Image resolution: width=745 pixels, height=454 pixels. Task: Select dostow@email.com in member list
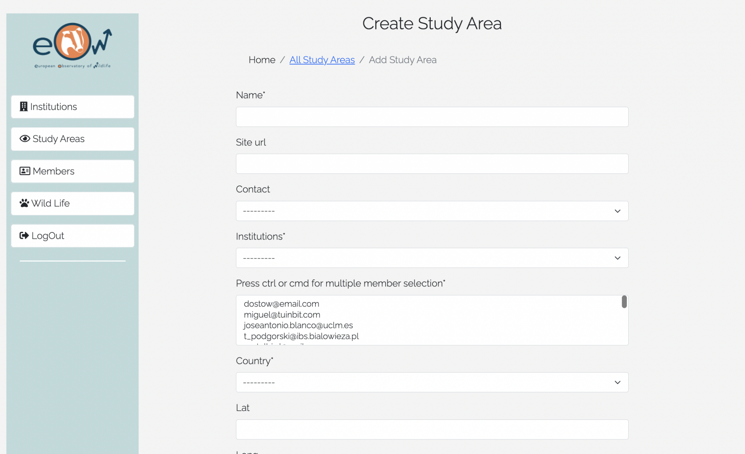pyautogui.click(x=281, y=304)
